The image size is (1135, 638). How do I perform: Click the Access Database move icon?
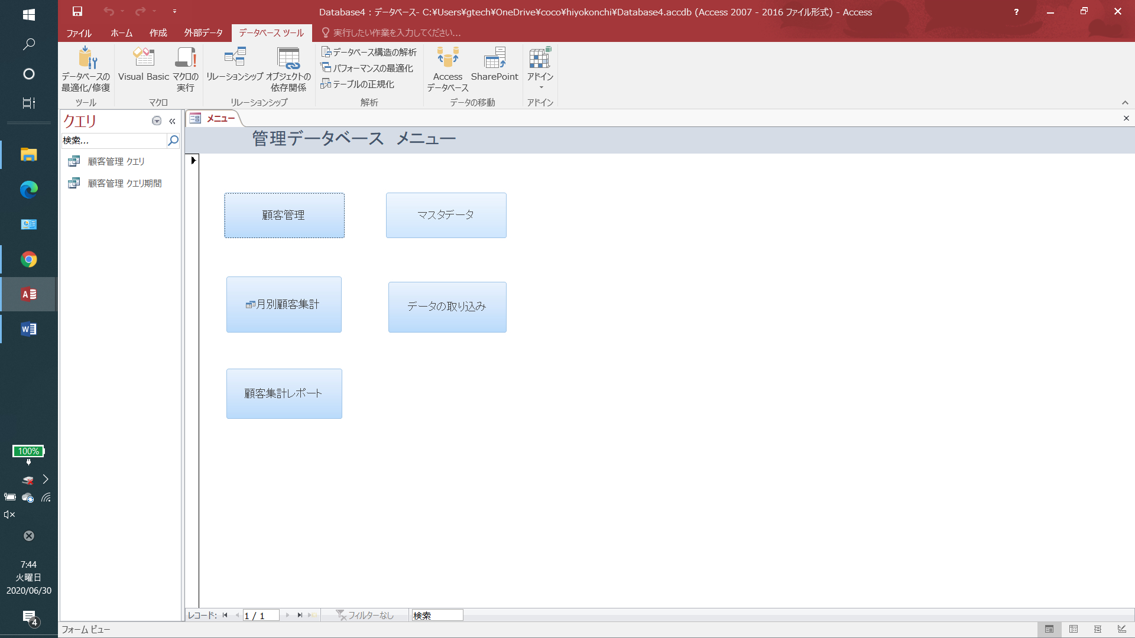pyautogui.click(x=447, y=59)
